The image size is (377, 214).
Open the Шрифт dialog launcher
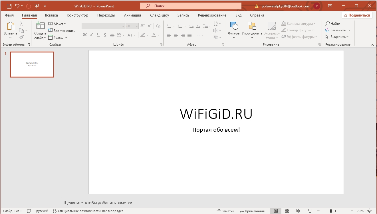(161, 44)
